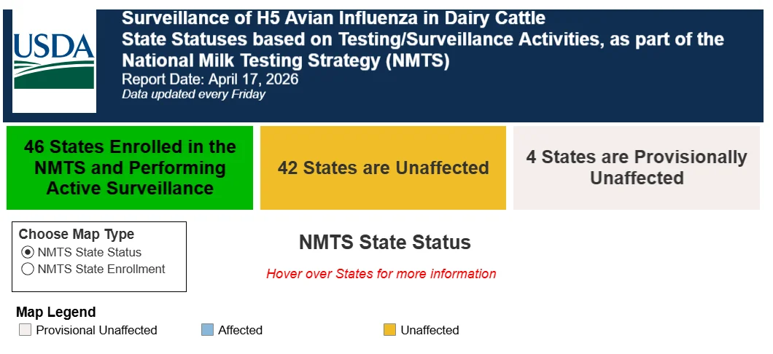Click the Affected legend label text
This screenshot has width=773, height=354.
[240, 331]
